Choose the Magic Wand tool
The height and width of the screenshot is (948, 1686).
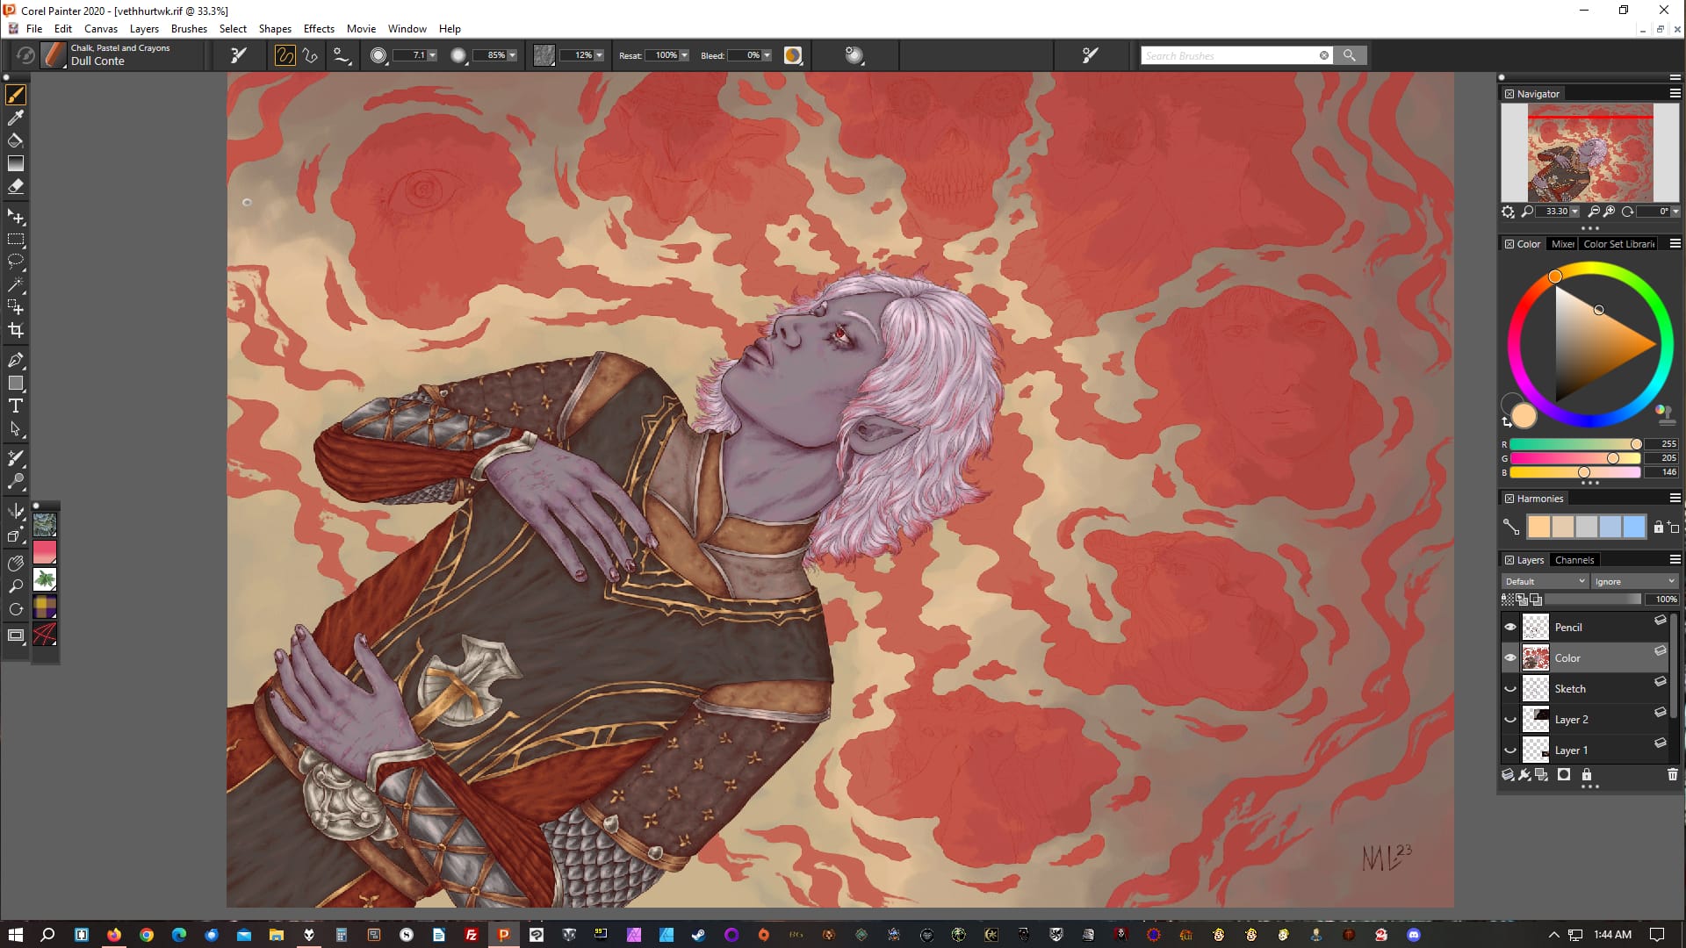(x=16, y=284)
